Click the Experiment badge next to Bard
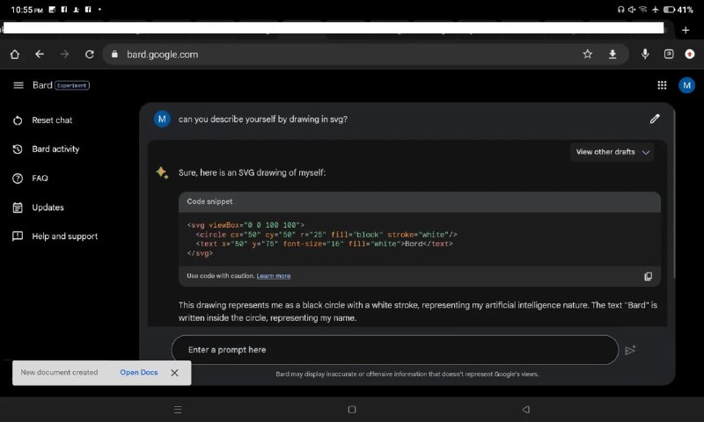Image resolution: width=704 pixels, height=422 pixels. 72,85
